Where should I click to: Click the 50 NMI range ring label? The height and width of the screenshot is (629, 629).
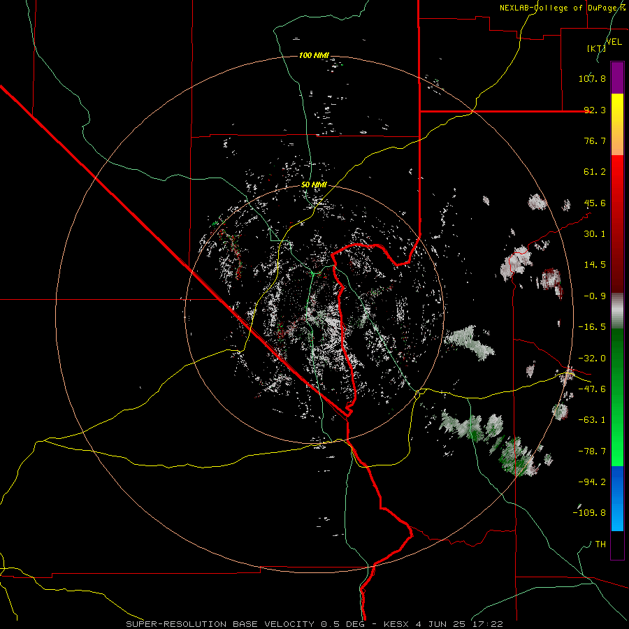point(314,185)
